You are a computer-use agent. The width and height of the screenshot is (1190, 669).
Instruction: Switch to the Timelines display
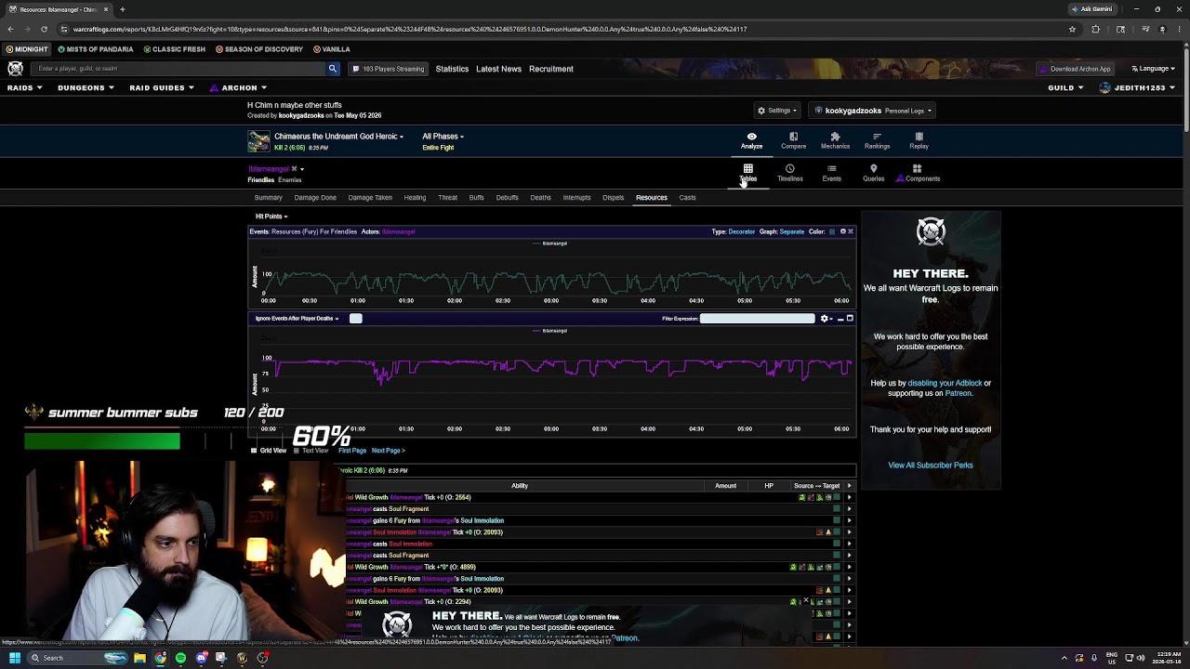pos(789,173)
